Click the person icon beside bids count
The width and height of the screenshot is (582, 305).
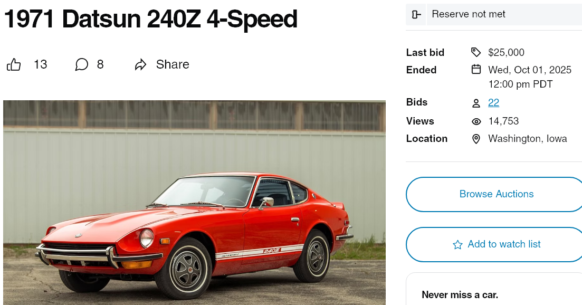(476, 103)
